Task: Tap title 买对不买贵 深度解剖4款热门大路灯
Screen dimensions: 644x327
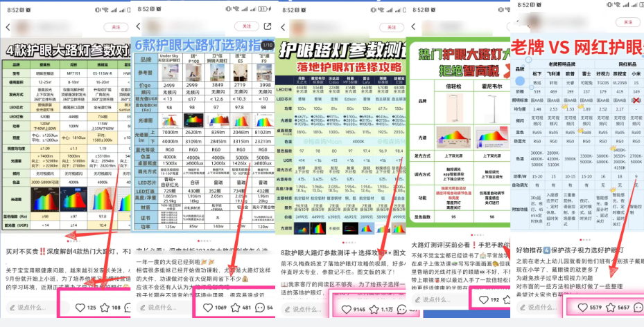Action: click(x=68, y=251)
